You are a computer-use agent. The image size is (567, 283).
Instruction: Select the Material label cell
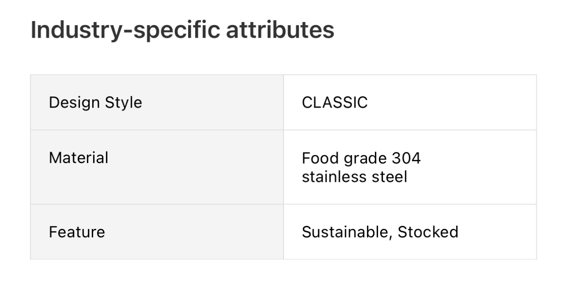click(157, 167)
